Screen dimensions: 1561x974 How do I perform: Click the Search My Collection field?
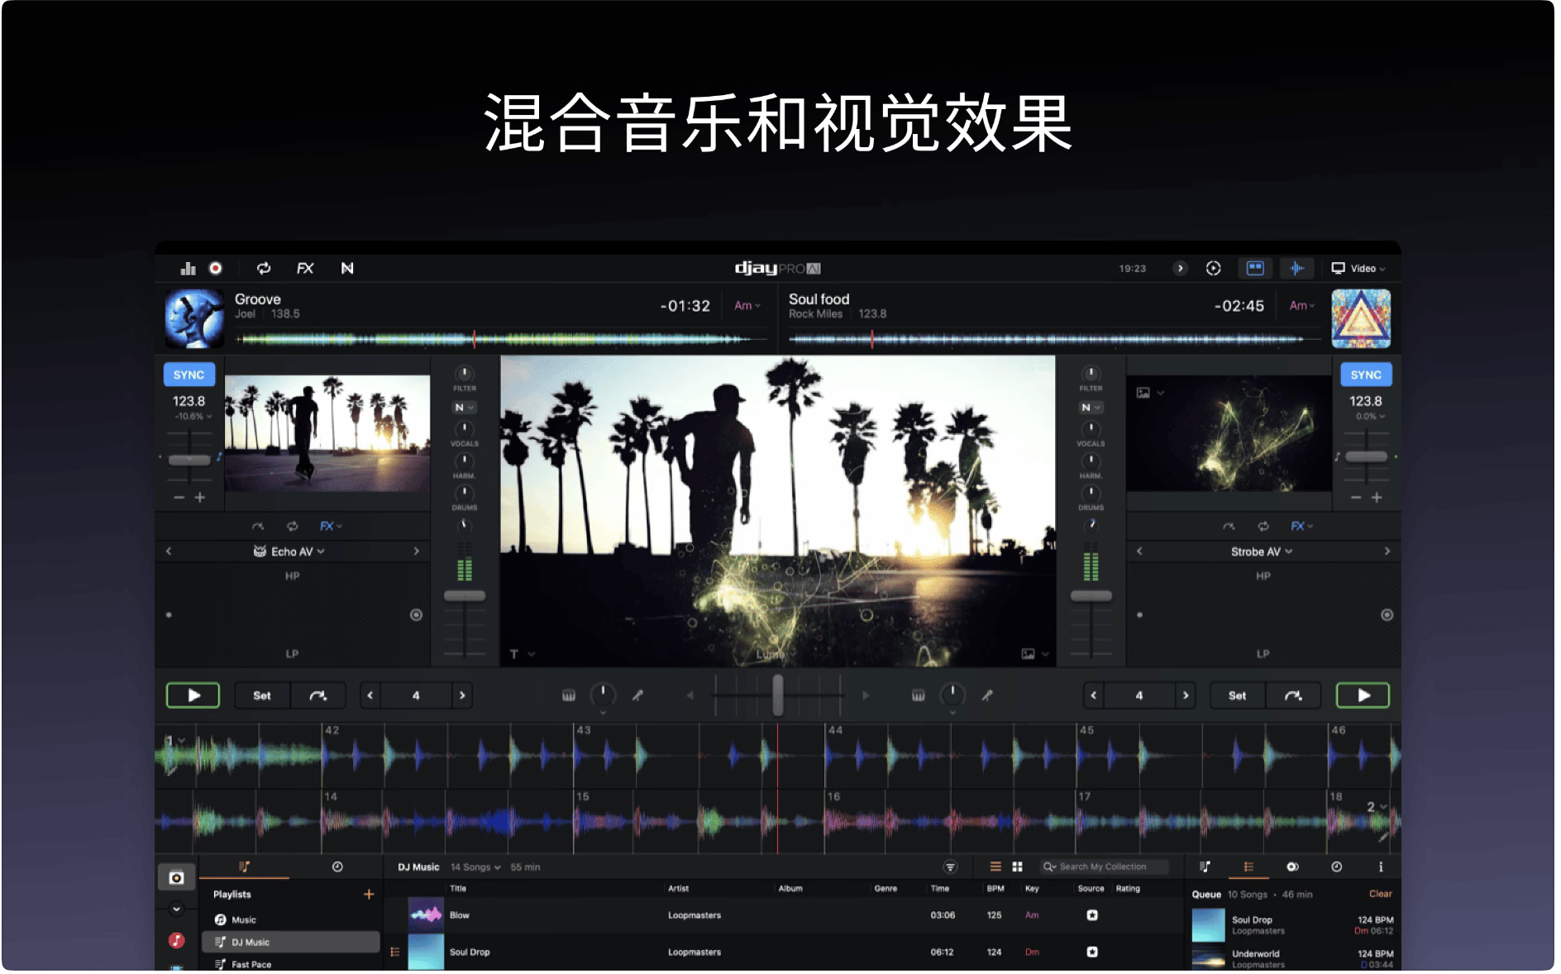point(1105,867)
